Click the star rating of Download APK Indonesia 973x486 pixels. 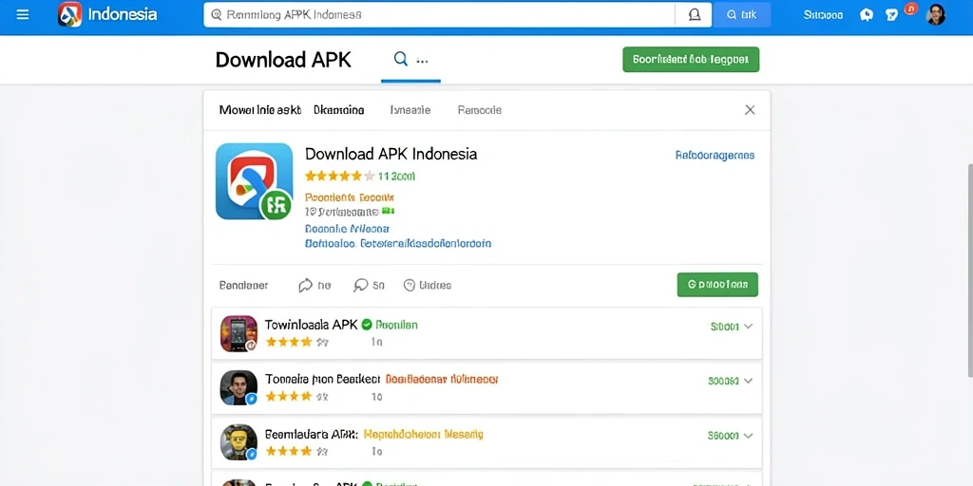coord(340,176)
